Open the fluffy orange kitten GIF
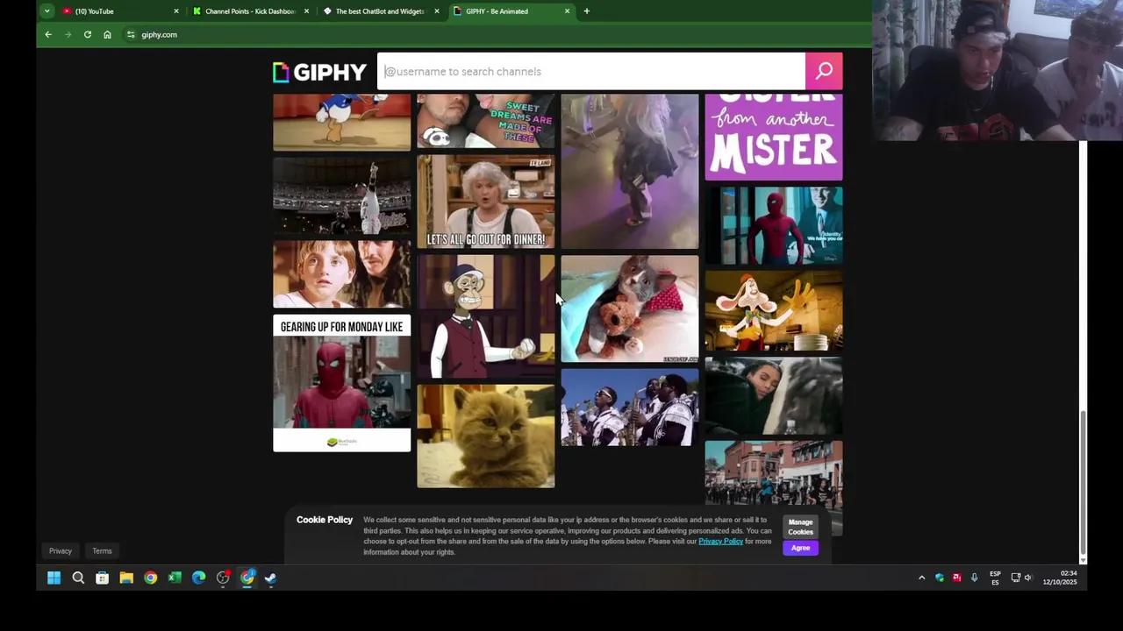The width and height of the screenshot is (1123, 631). tap(485, 436)
